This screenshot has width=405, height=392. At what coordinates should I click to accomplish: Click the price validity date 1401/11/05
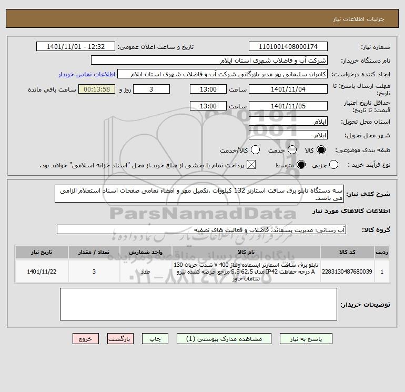(288, 106)
